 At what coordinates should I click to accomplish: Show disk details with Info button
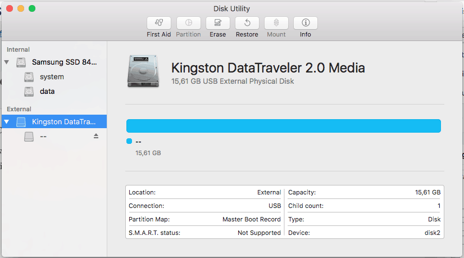(306, 23)
